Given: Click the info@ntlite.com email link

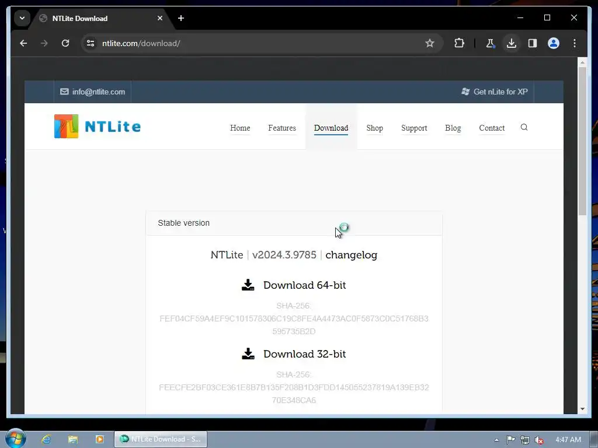Looking at the screenshot, I should click(93, 92).
